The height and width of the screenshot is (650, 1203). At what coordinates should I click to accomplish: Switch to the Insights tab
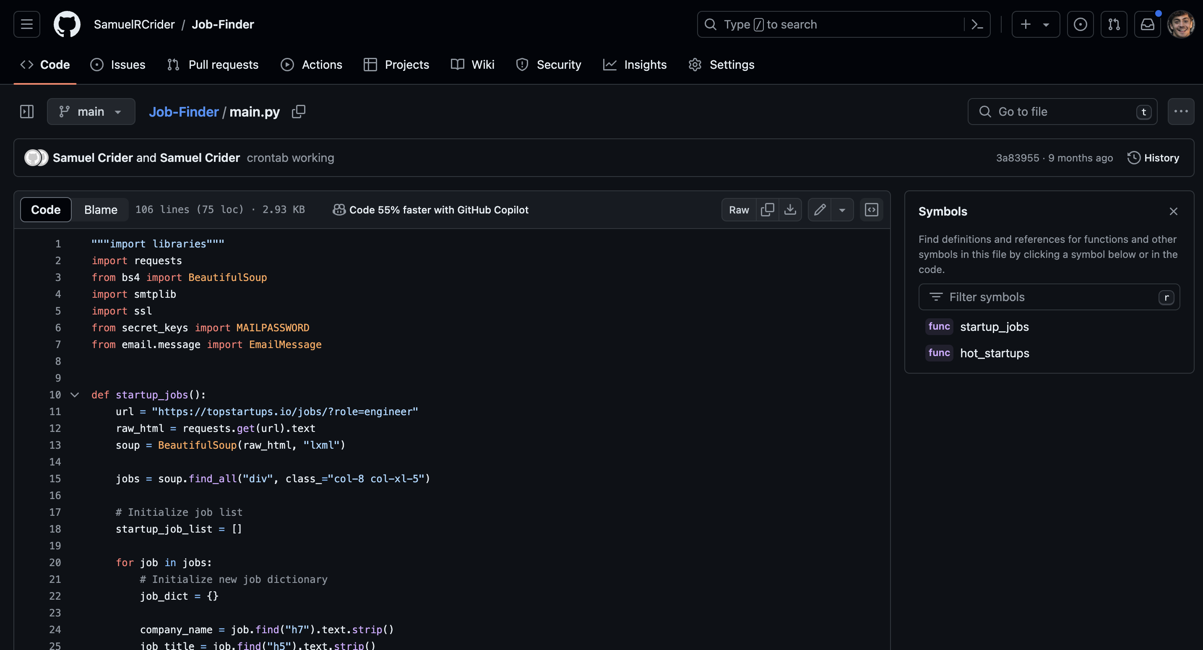[635, 65]
